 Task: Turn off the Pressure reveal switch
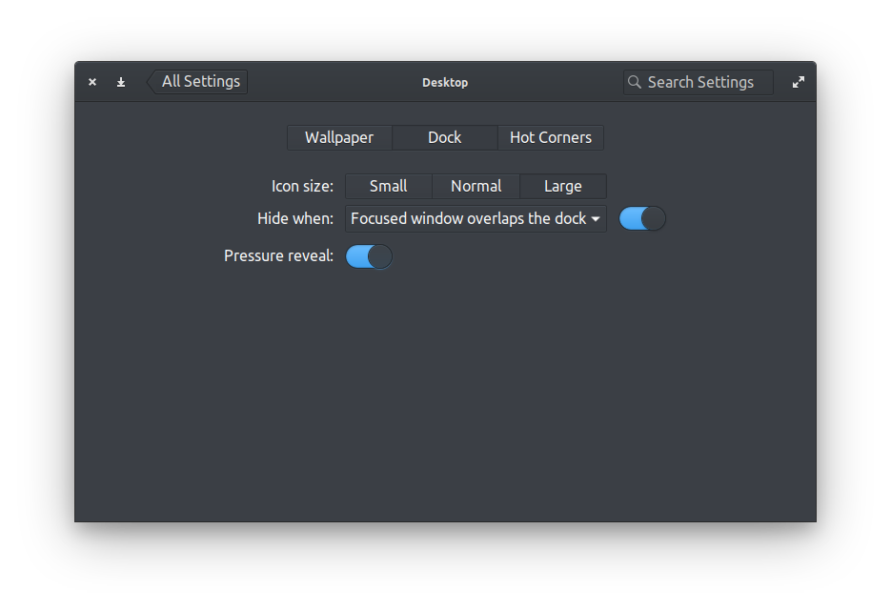(x=369, y=255)
